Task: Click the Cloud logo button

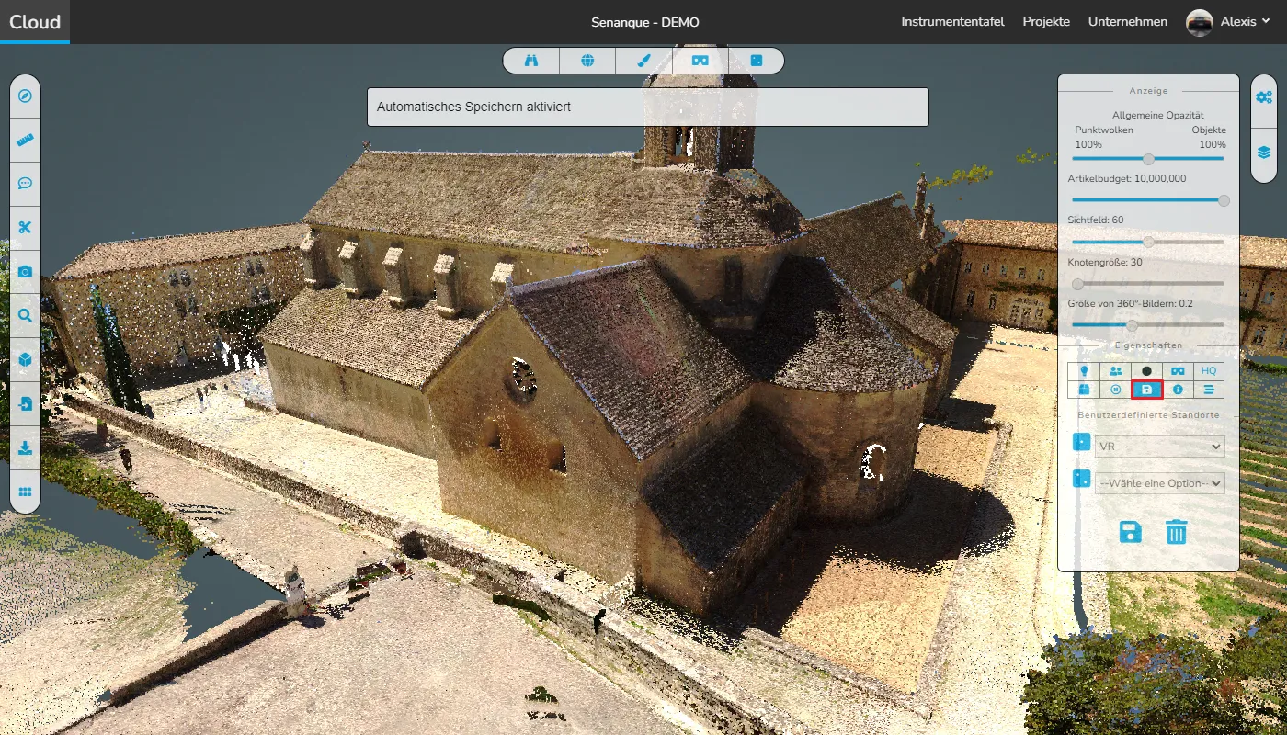Action: pyautogui.click(x=35, y=22)
